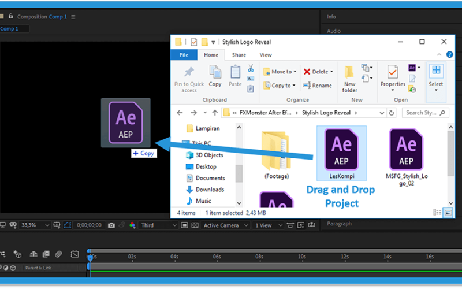This screenshot has width=462, height=289.
Task: Click the Shy layers timeline switch
Action: pos(33,254)
